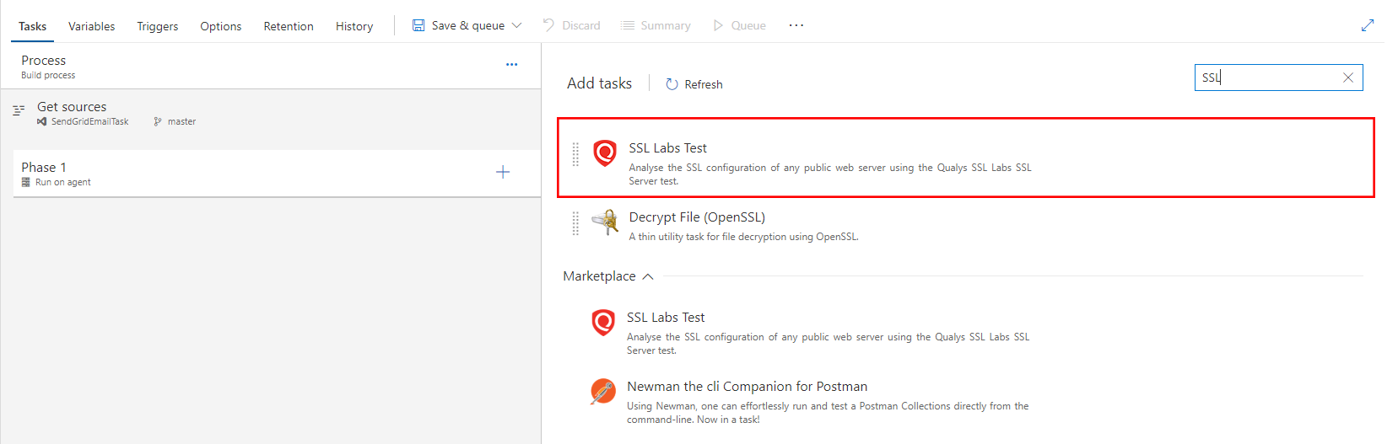
Task: Open the Retention tab
Action: (289, 26)
